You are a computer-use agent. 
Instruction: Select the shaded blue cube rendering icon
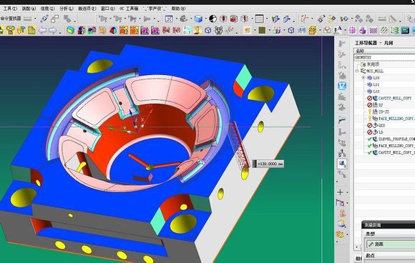click(198, 19)
